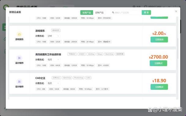
Task: Click the design icon beside CAD之王
Action: (19, 82)
